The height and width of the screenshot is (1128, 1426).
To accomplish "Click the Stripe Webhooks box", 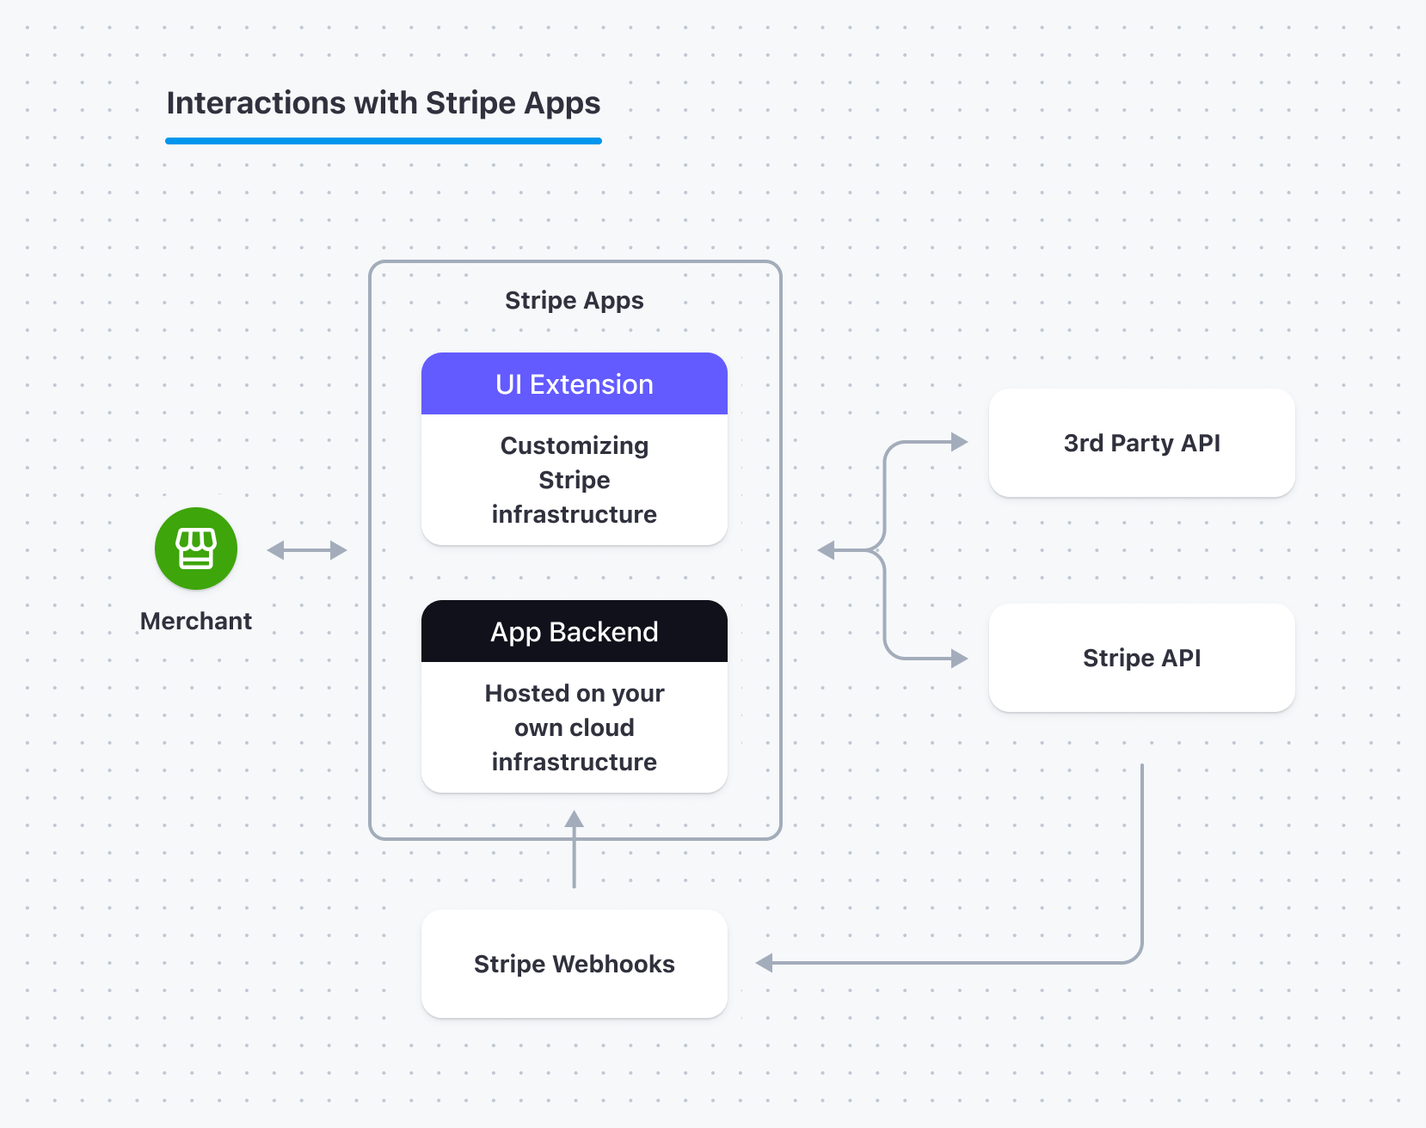I will (575, 964).
